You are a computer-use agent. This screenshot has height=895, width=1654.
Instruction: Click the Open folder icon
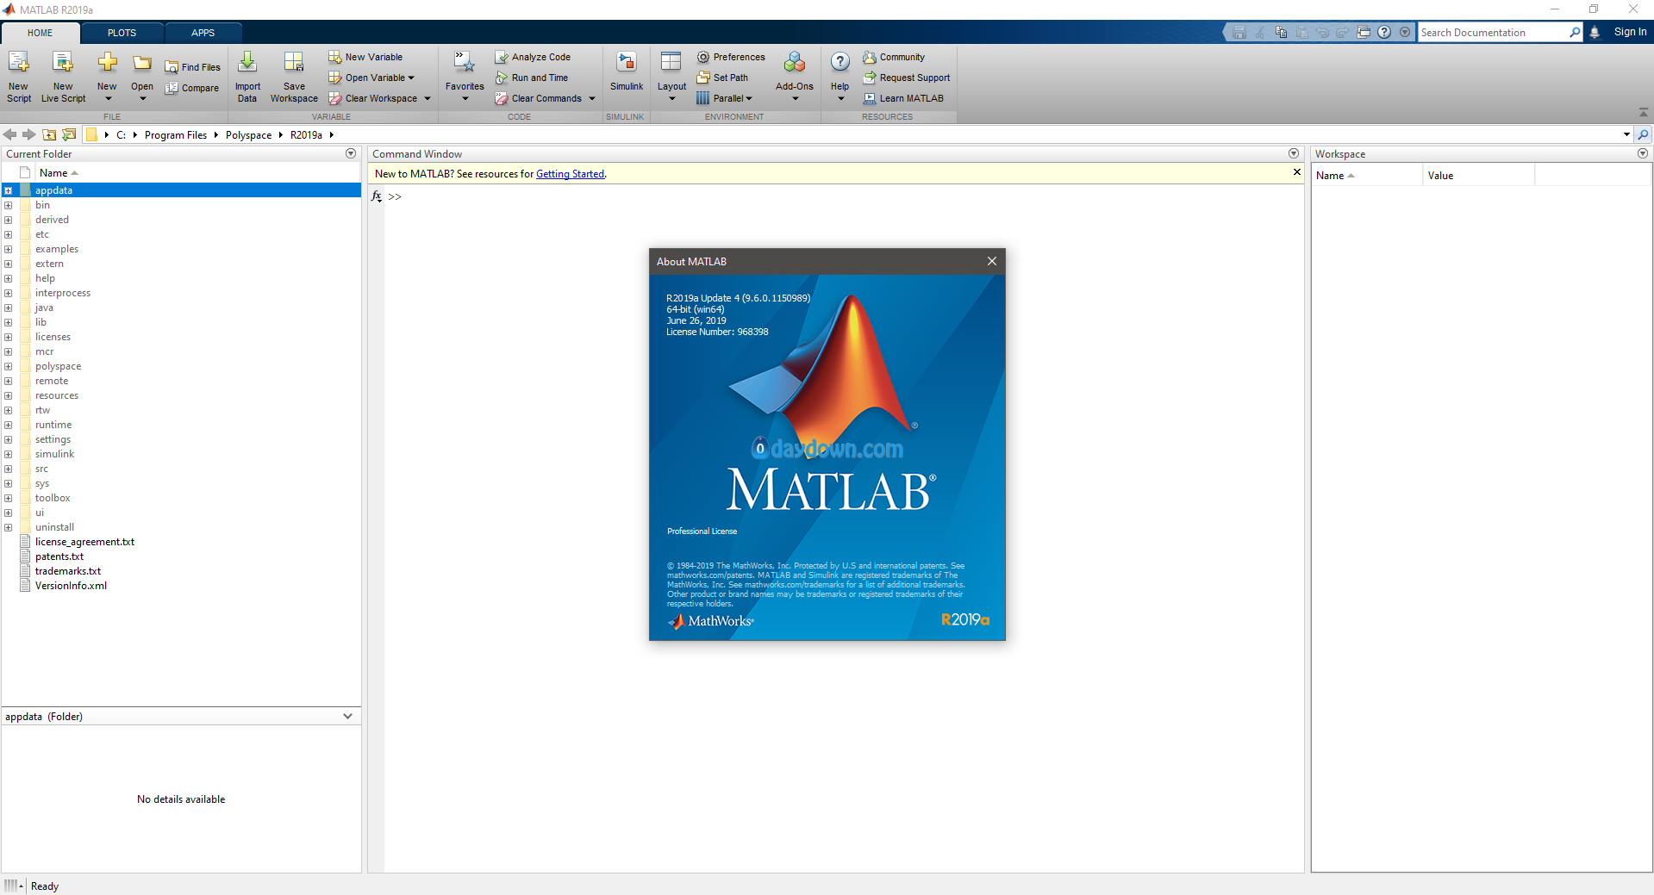142,64
